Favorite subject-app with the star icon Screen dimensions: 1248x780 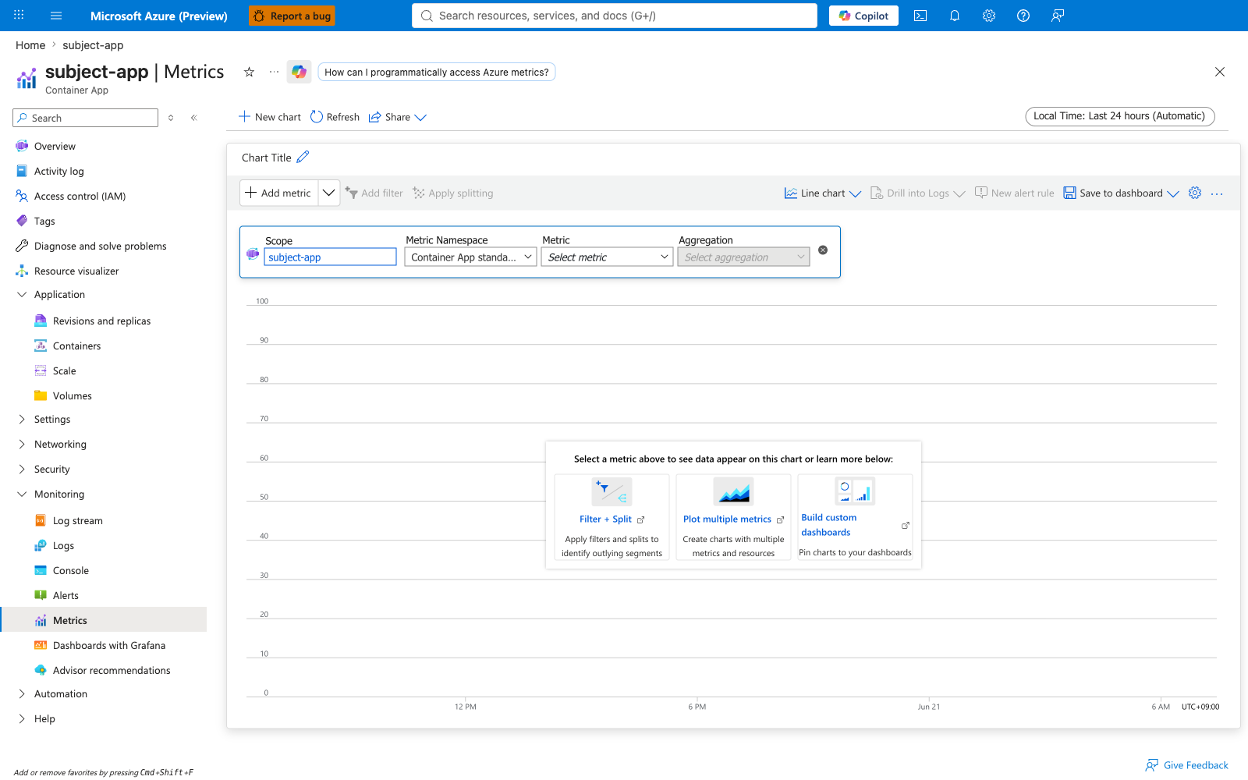(249, 72)
